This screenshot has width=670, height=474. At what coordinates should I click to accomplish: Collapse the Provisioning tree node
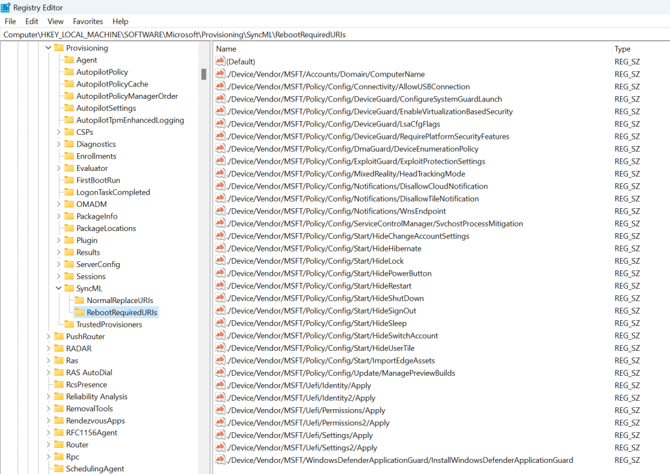pyautogui.click(x=48, y=47)
